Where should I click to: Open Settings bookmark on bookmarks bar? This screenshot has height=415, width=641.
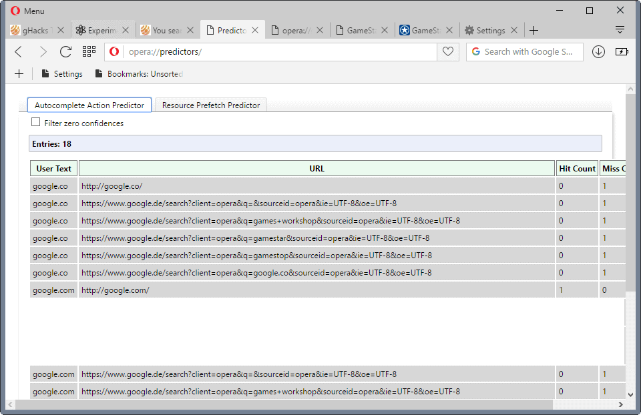click(62, 74)
